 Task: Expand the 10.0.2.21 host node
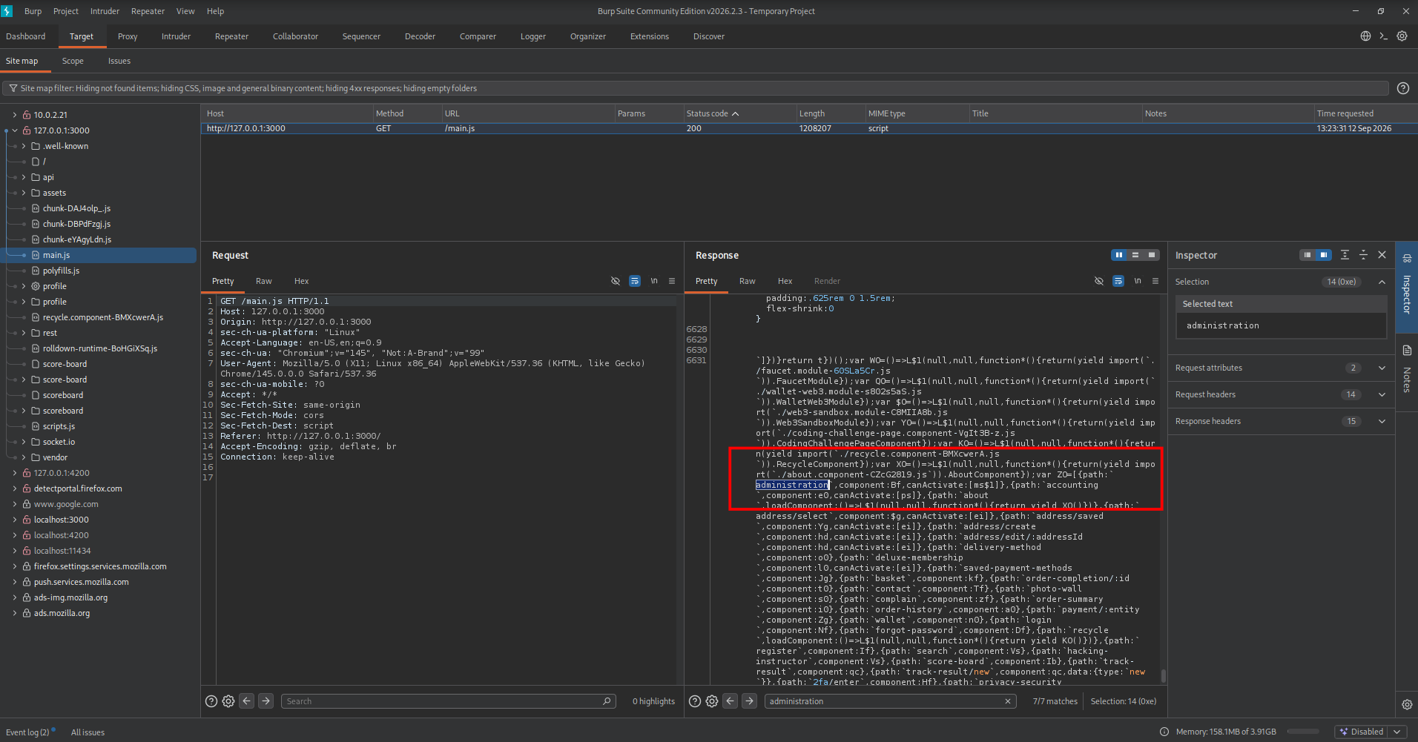pyautogui.click(x=15, y=115)
